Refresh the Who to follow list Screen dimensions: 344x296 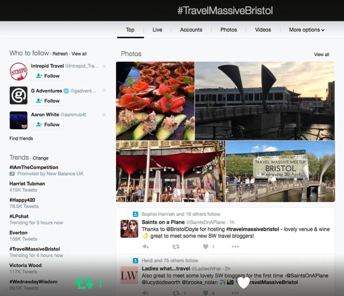(x=60, y=54)
